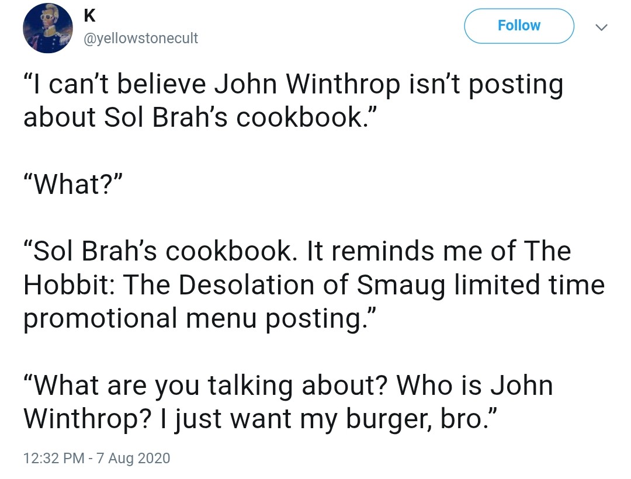The image size is (631, 479).
Task: Expand the tweet options chevron menu
Action: [x=601, y=27]
